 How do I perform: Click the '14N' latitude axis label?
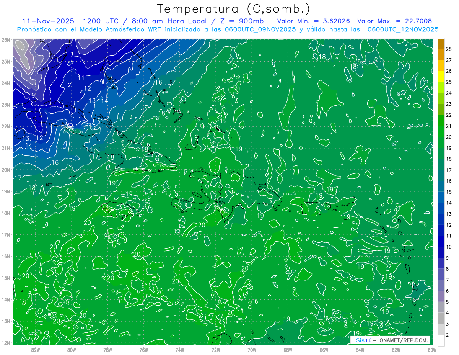coord(5,299)
